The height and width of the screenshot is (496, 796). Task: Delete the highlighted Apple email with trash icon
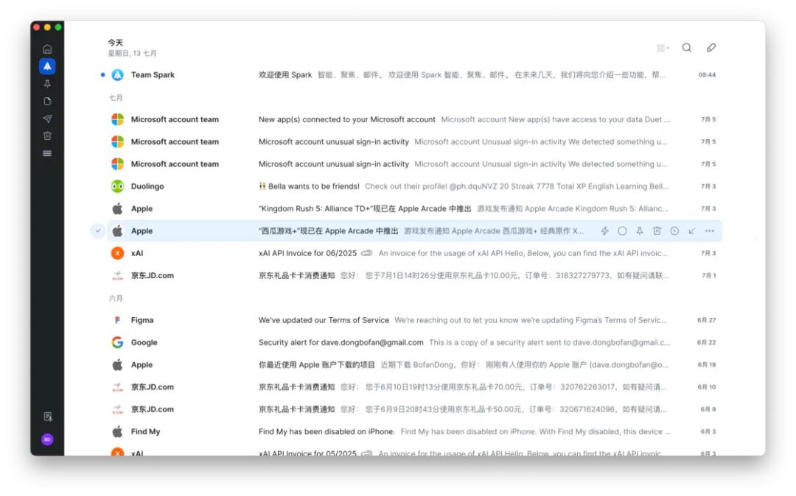click(x=657, y=231)
